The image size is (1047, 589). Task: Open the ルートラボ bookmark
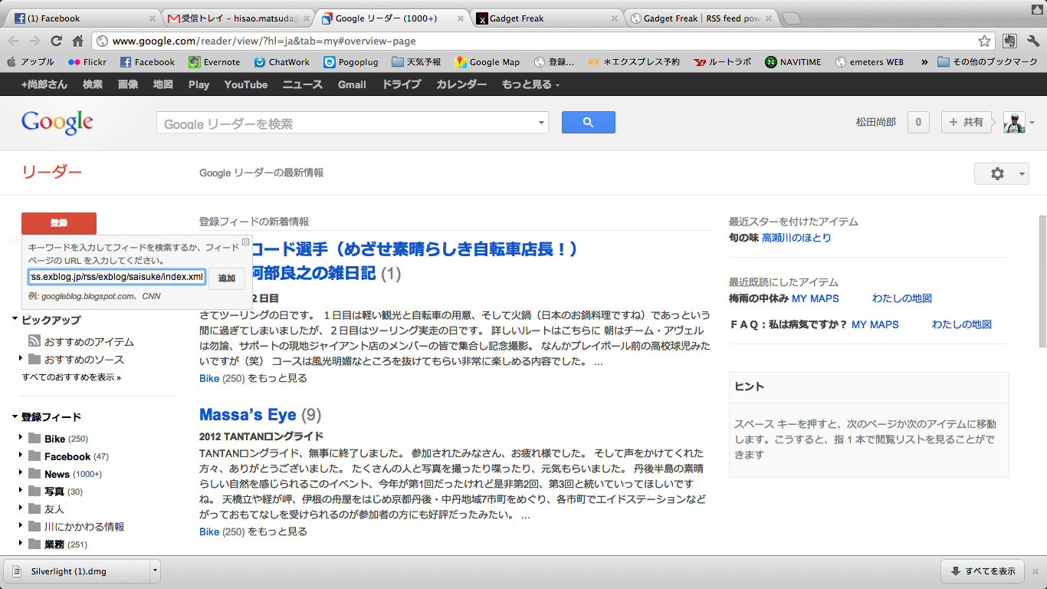pos(723,62)
